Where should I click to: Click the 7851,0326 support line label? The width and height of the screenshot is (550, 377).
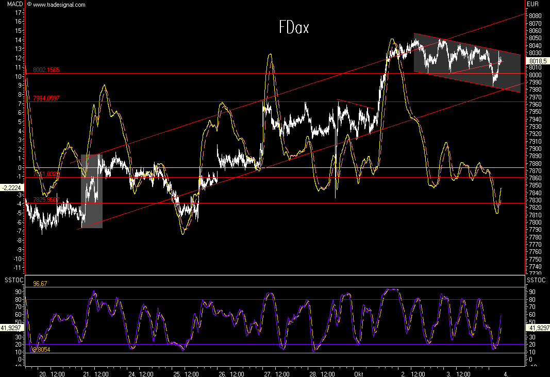(x=46, y=174)
